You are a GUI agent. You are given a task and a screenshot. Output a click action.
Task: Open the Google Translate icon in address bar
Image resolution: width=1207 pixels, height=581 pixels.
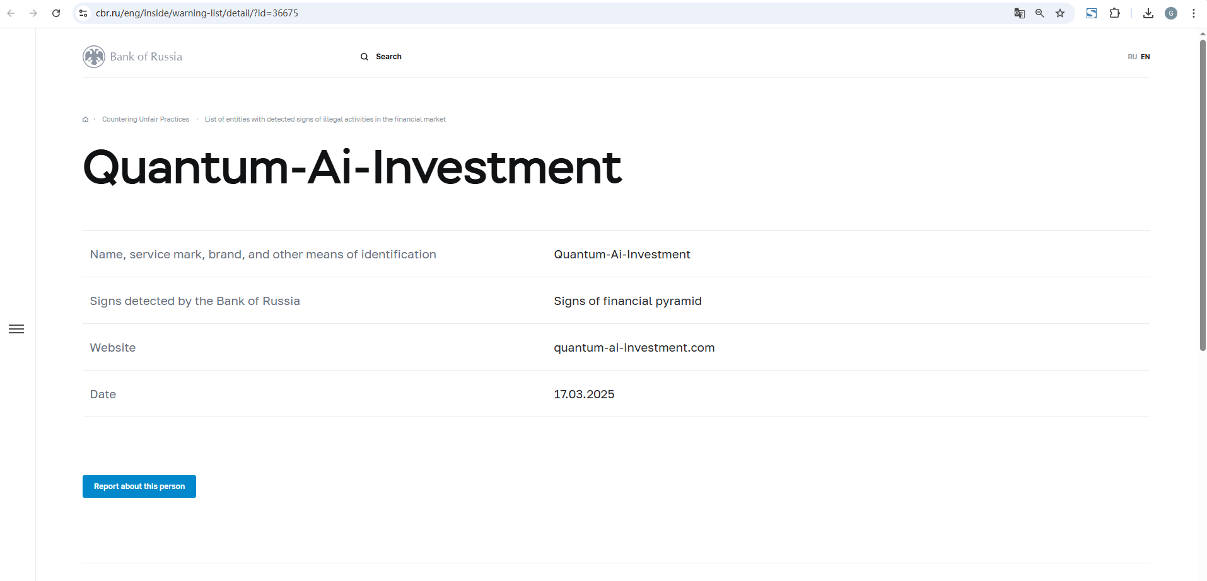1019,13
